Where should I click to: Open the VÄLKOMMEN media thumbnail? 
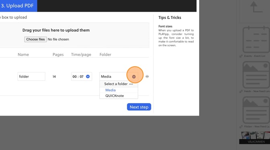tap(255, 138)
